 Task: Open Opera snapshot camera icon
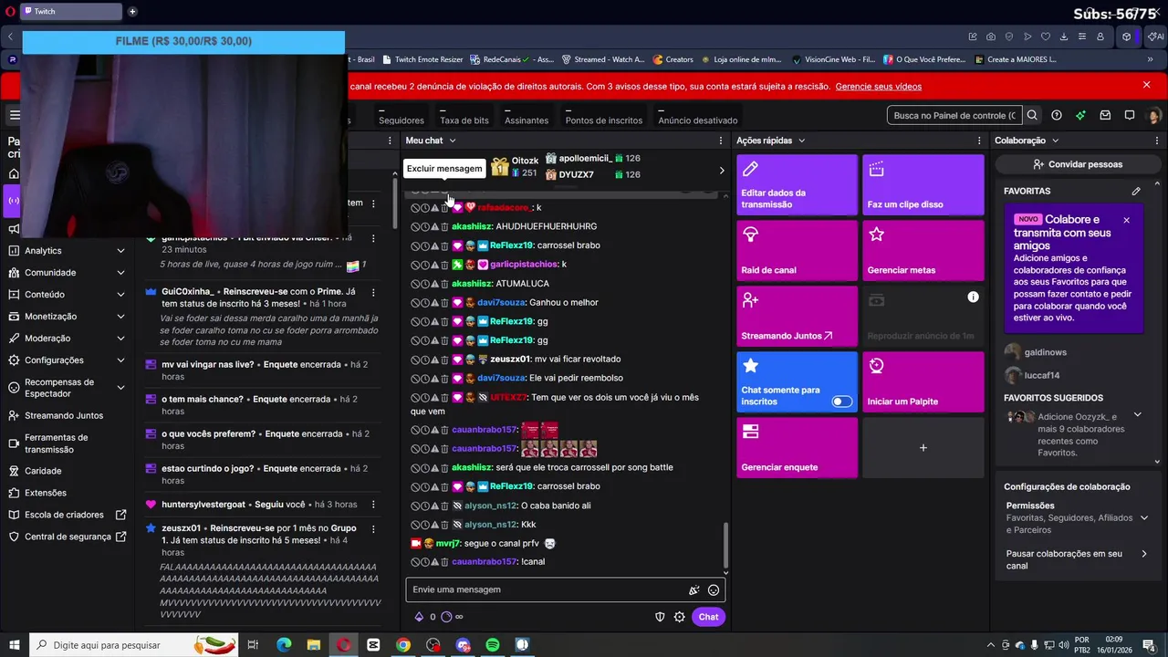[991, 36]
